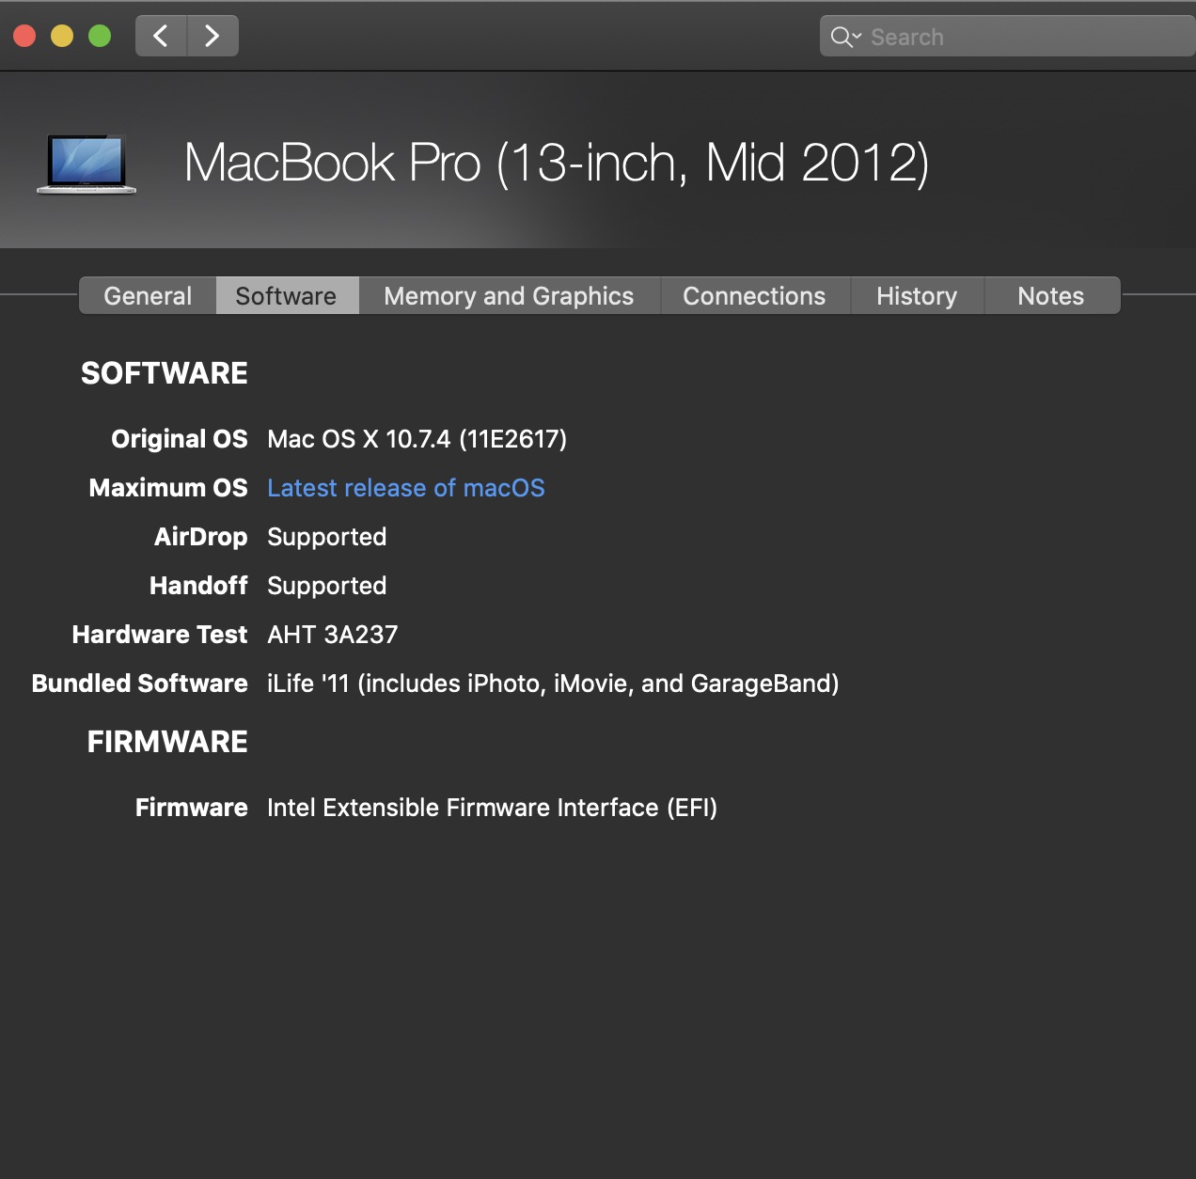Viewport: 1196px width, 1179px height.
Task: Go to the Connections tab
Action: tap(754, 296)
